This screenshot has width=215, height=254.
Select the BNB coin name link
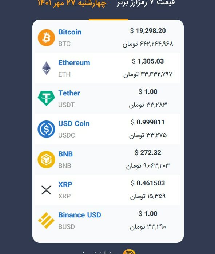(x=65, y=154)
